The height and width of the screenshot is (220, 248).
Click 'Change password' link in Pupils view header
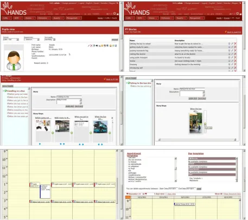coord(69,3)
